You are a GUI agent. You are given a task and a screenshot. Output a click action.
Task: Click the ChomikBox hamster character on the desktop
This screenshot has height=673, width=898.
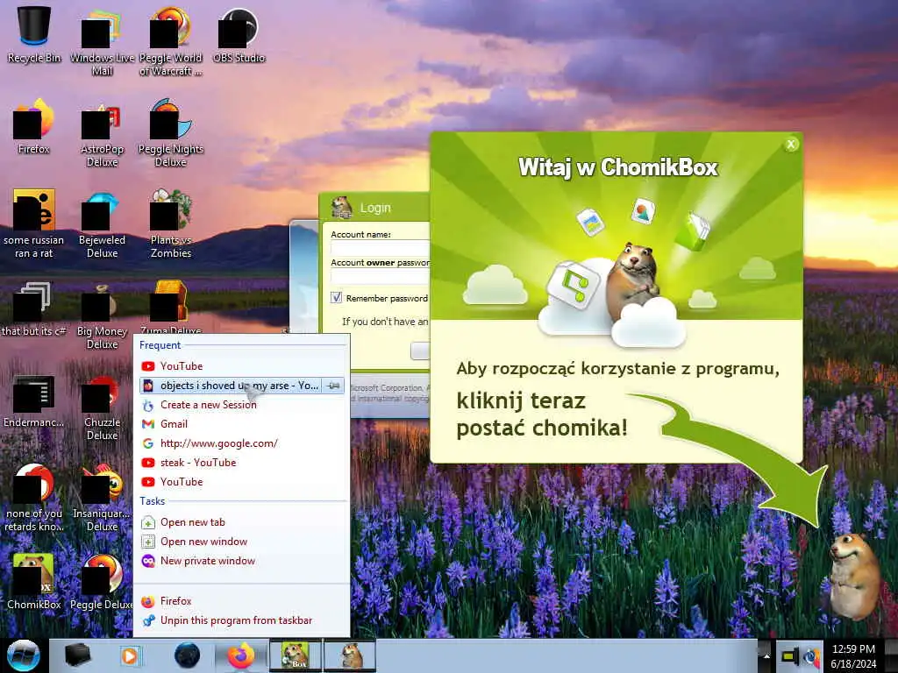click(x=854, y=575)
